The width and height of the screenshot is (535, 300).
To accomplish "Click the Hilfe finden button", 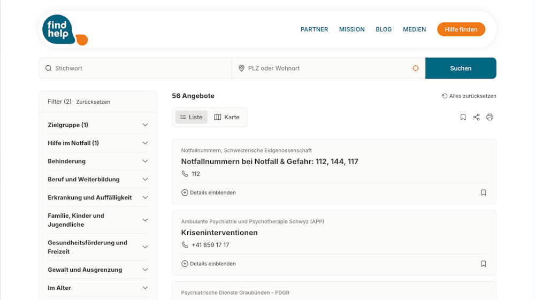I will point(461,29).
